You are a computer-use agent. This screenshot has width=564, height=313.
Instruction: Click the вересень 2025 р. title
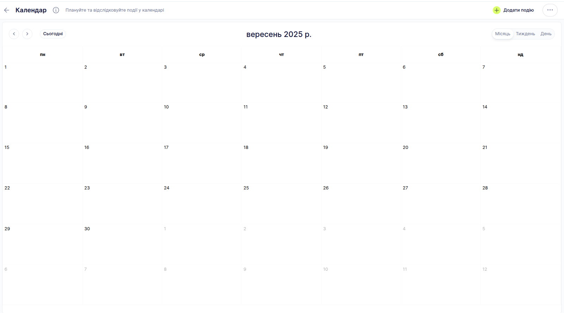pos(279,34)
